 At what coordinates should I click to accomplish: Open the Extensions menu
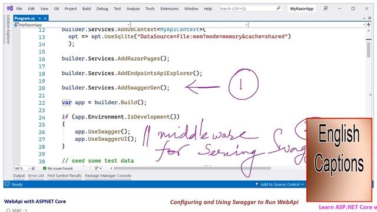(x=169, y=9)
